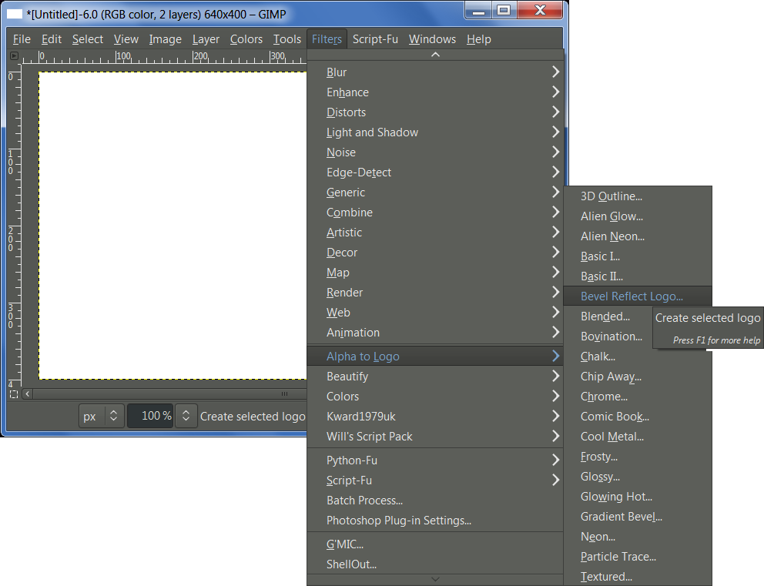Choose Neon logo effect
The height and width of the screenshot is (586, 764).
(x=638, y=536)
